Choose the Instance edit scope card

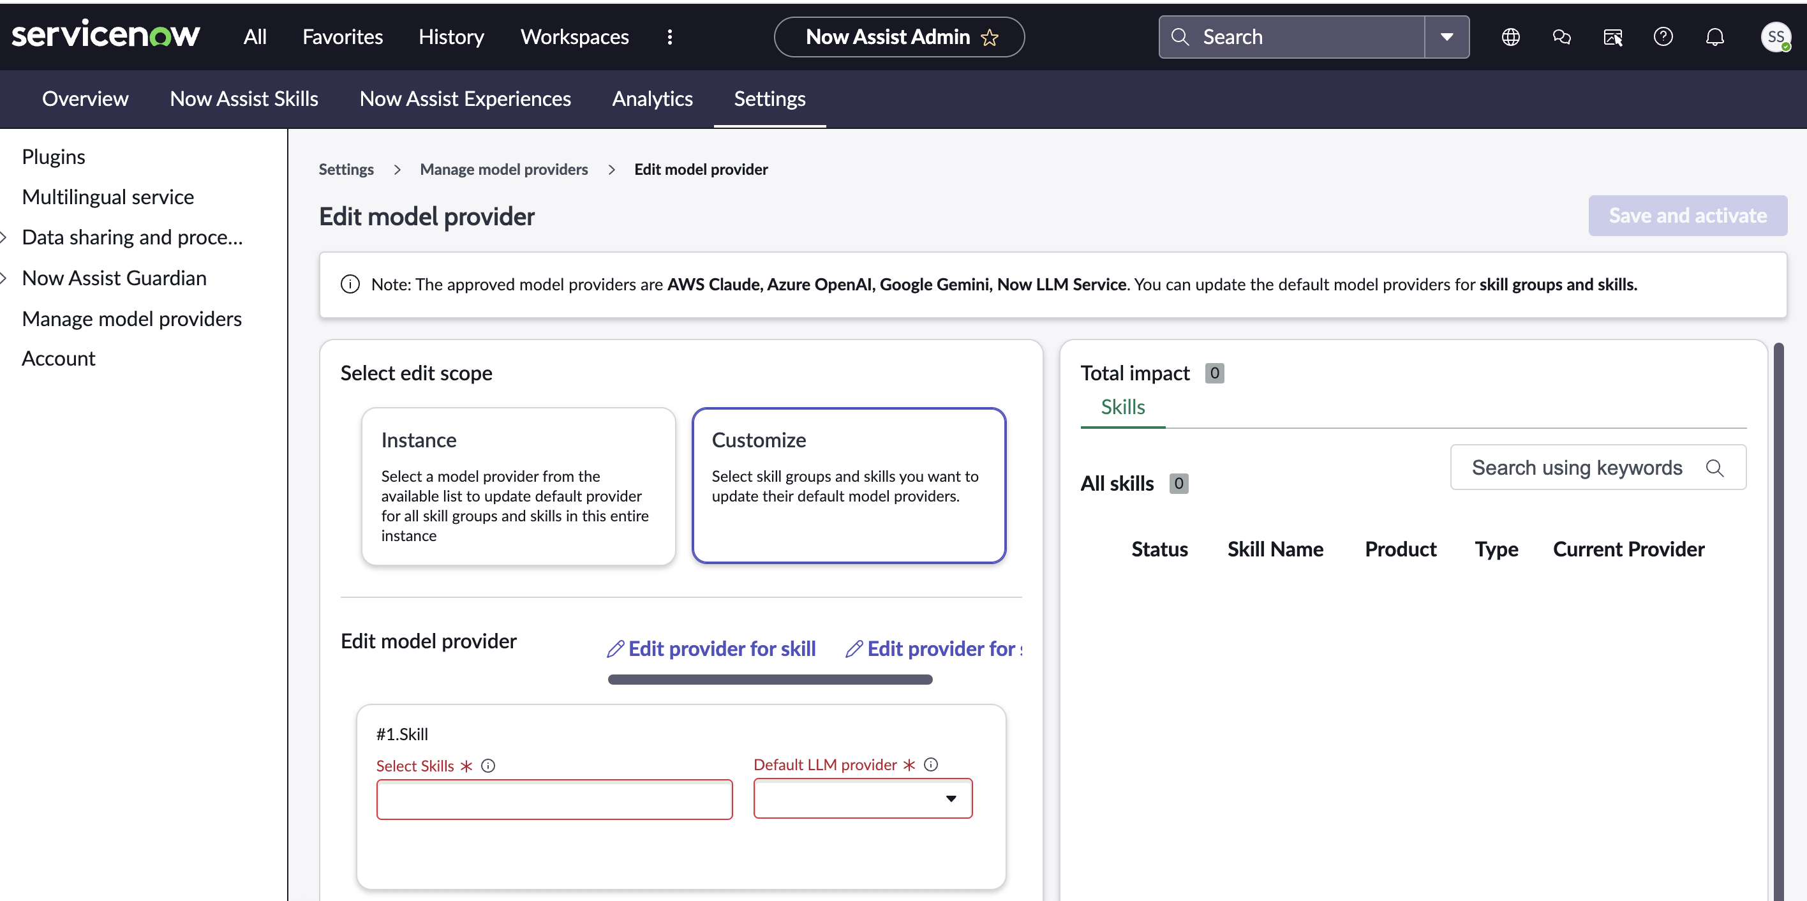[518, 486]
